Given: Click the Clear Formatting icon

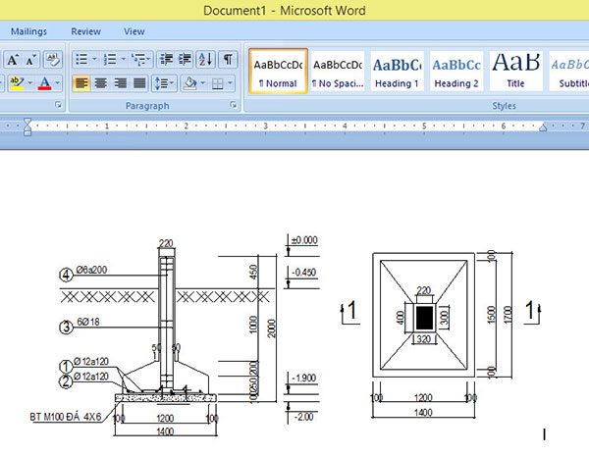Looking at the screenshot, I should pos(53,60).
